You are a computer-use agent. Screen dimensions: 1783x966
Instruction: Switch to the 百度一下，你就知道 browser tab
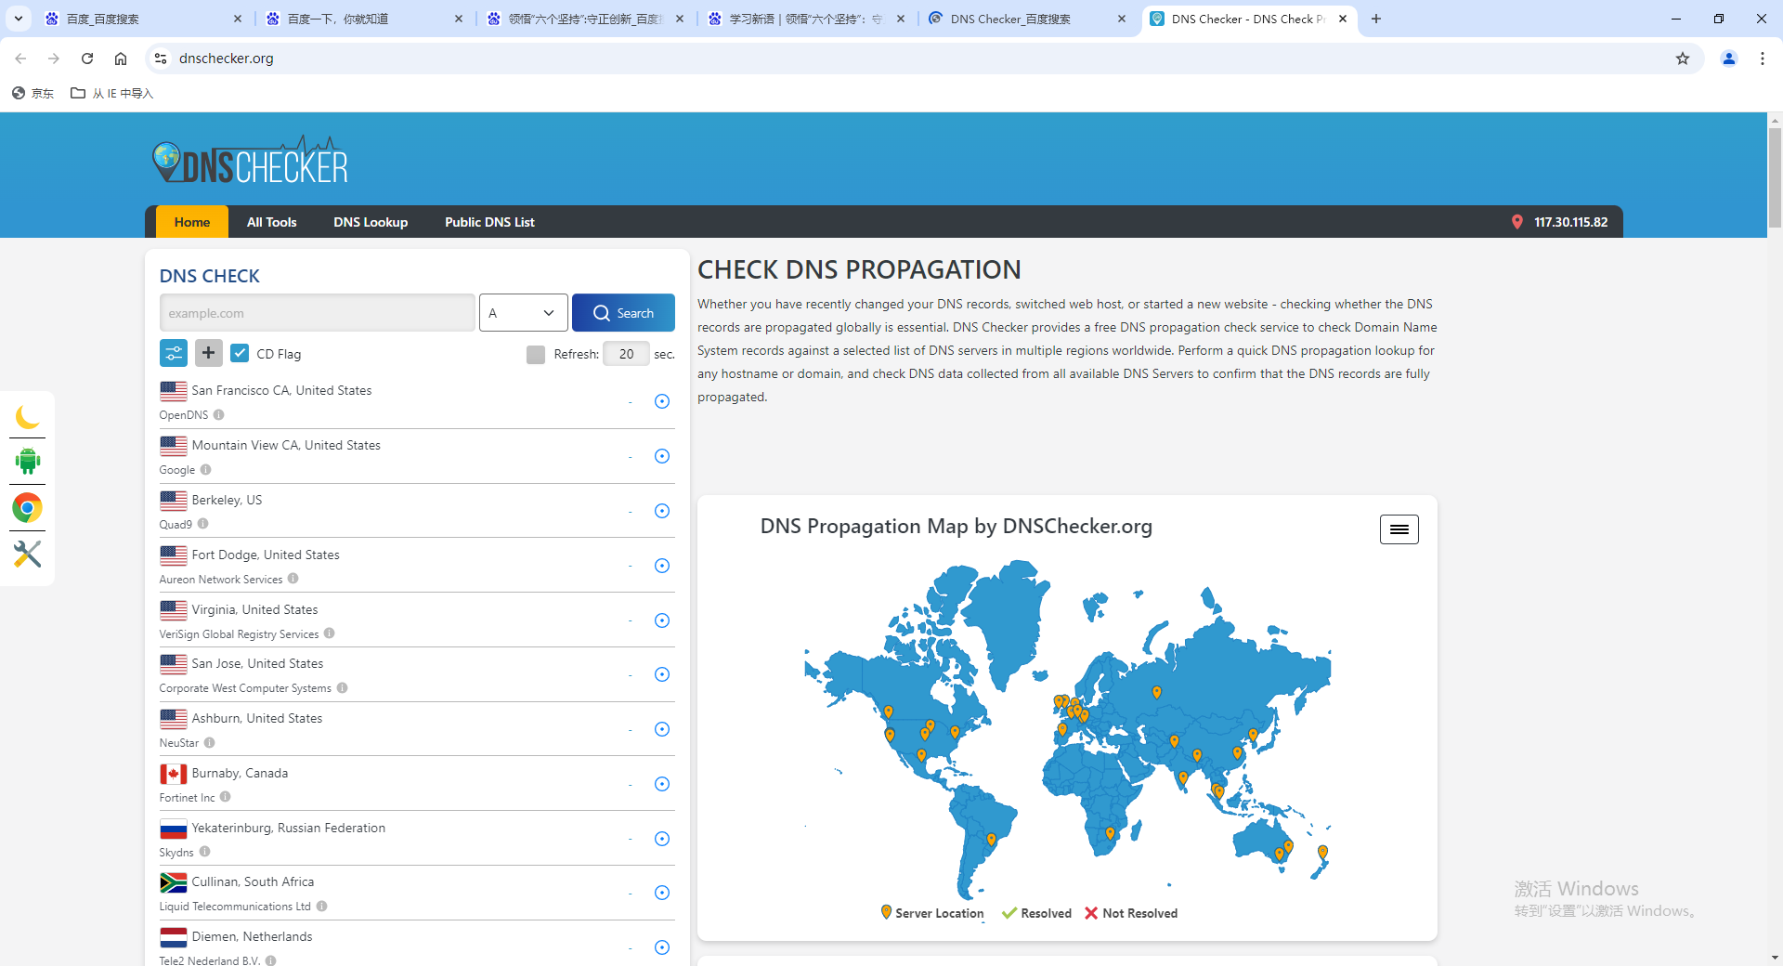pyautogui.click(x=362, y=19)
